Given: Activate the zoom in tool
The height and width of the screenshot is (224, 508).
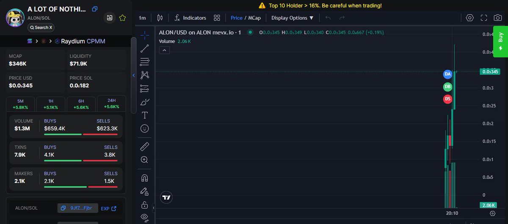Looking at the screenshot, I should 144,160.
